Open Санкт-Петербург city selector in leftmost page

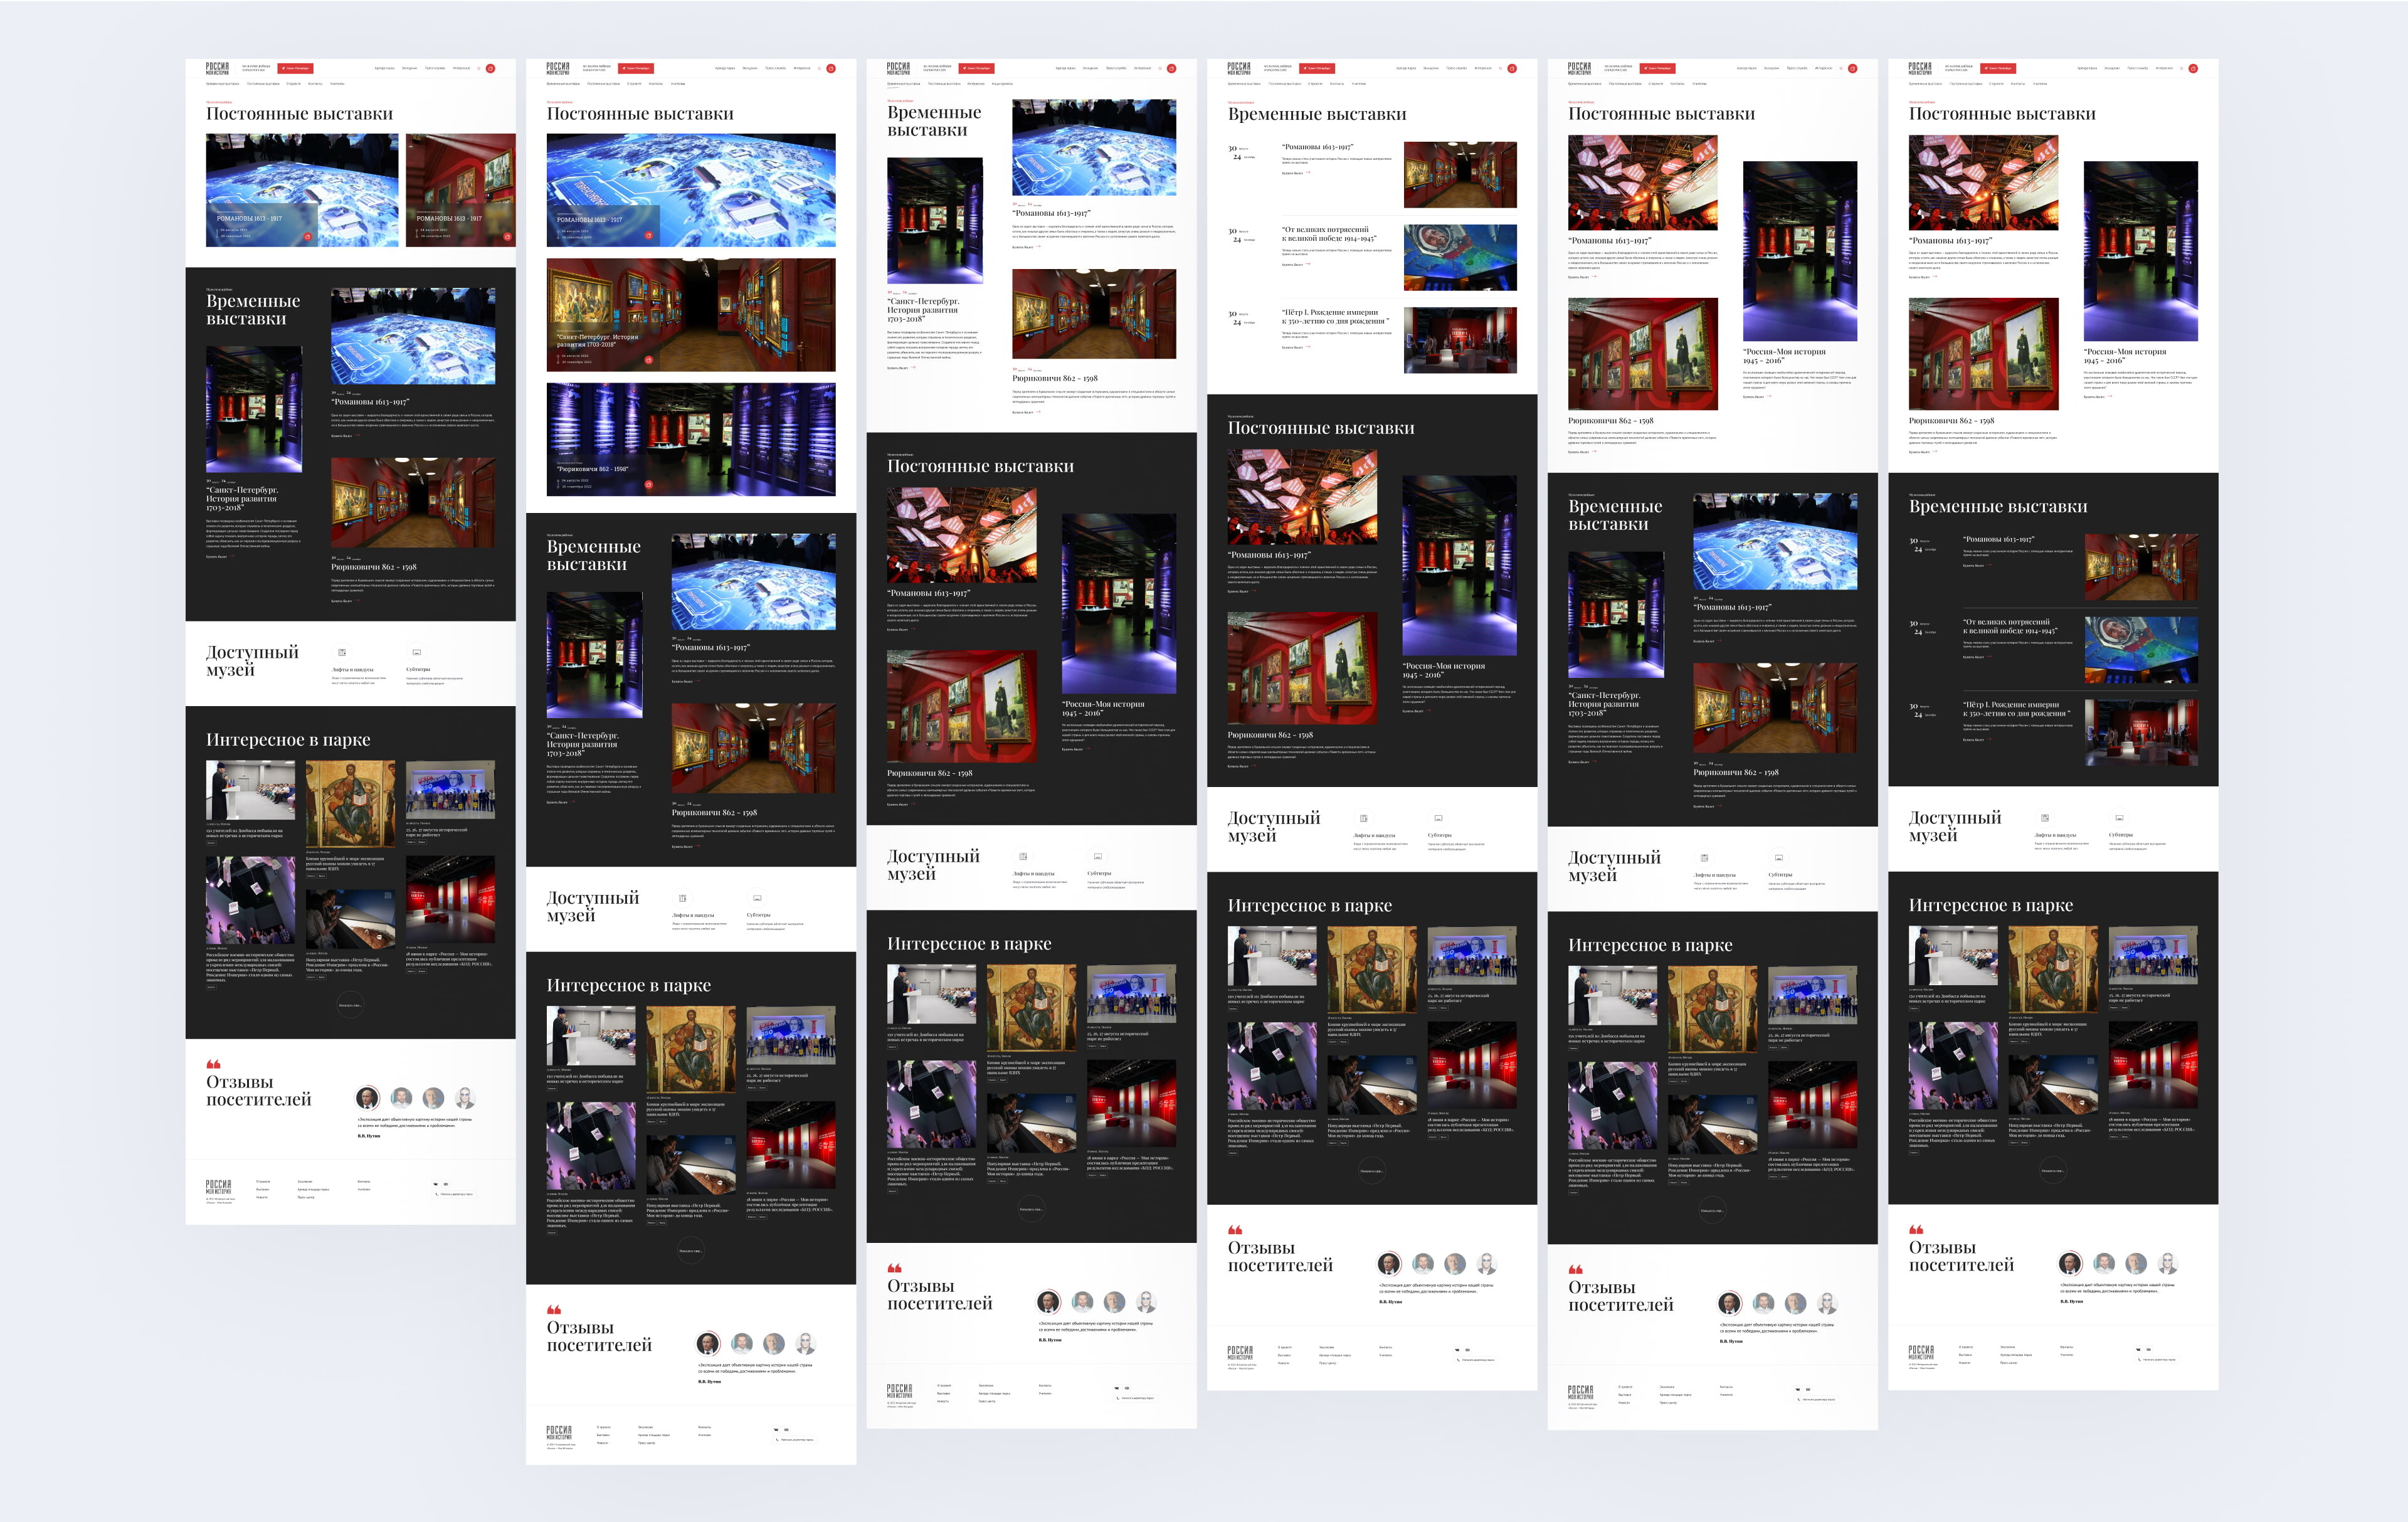pos(295,68)
